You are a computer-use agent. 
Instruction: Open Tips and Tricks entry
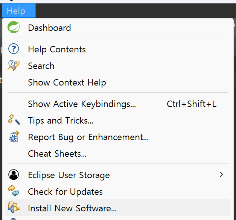click(x=61, y=121)
